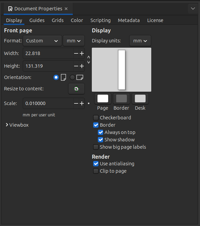Click the Resize to content icon button

click(76, 89)
